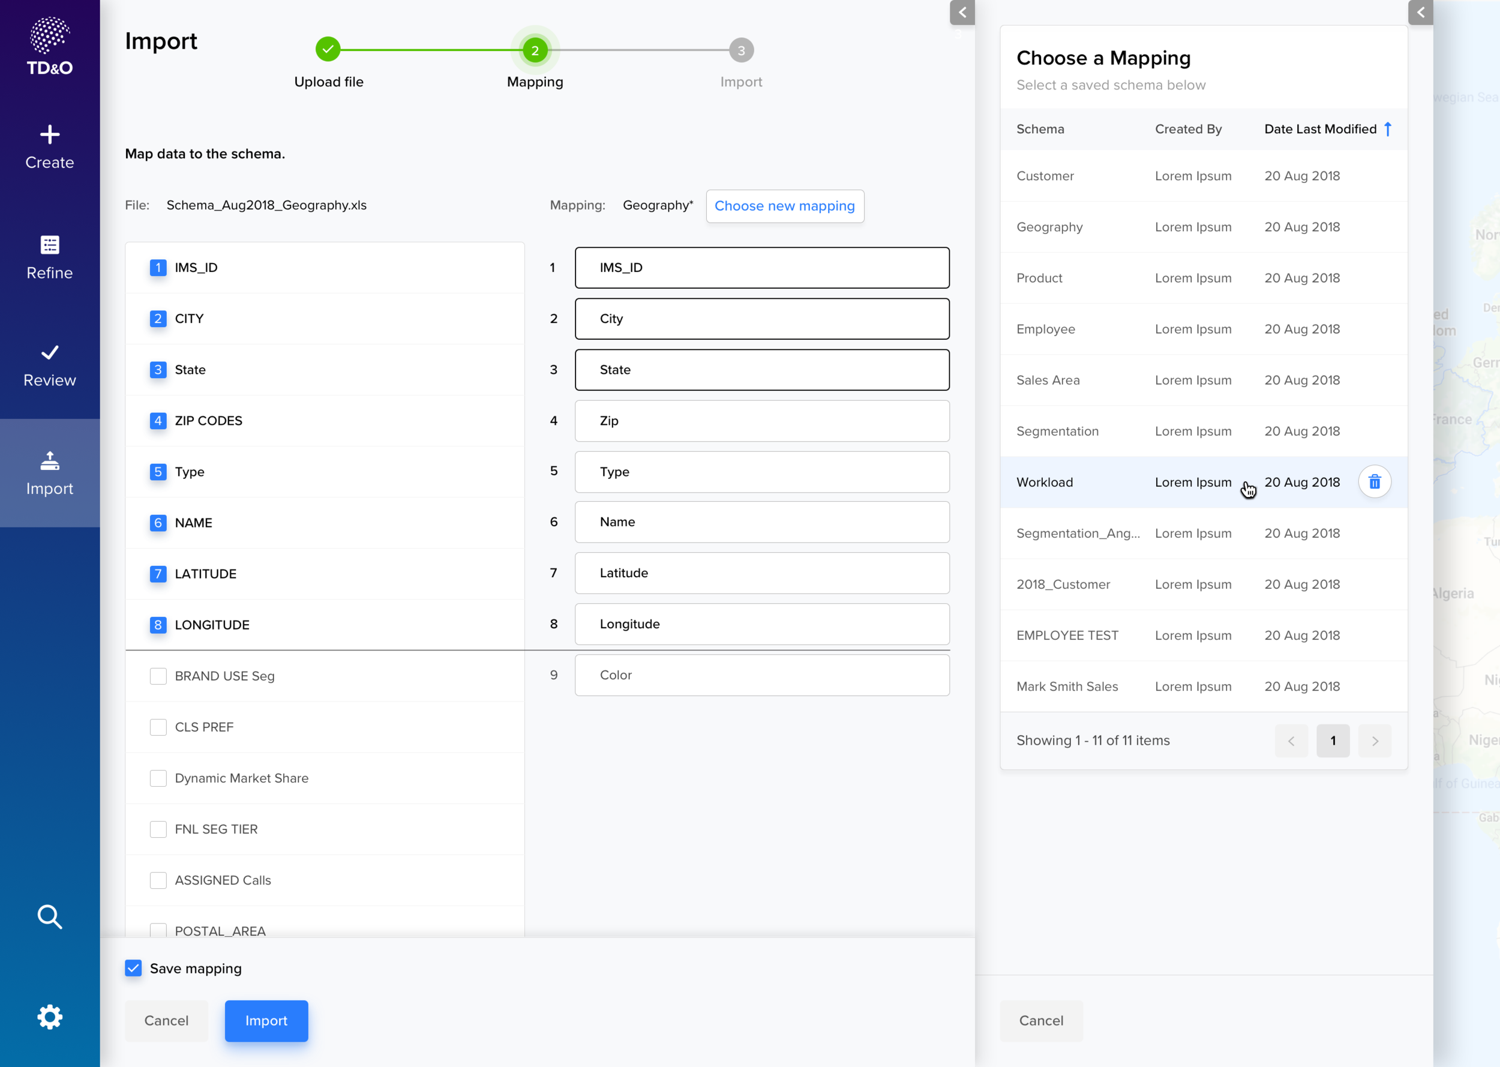Click the Mapping step 2 progress indicator
Screen dimensions: 1500x1067
(x=535, y=50)
